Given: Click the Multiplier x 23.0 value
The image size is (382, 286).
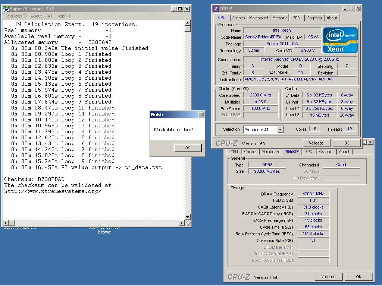Looking at the screenshot, I should pyautogui.click(x=261, y=102).
